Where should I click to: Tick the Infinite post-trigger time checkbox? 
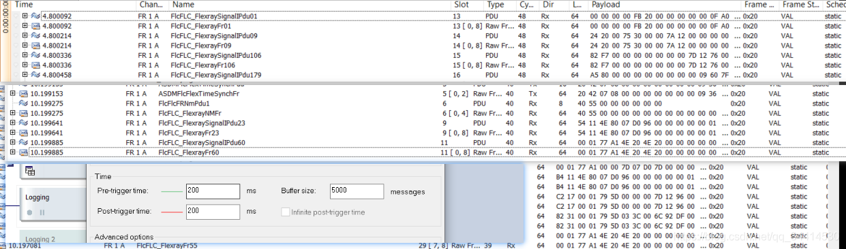(285, 212)
